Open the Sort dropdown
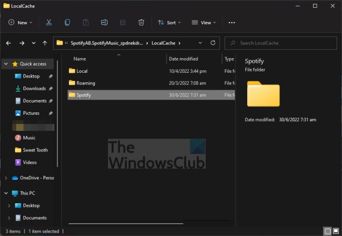 coord(169,22)
